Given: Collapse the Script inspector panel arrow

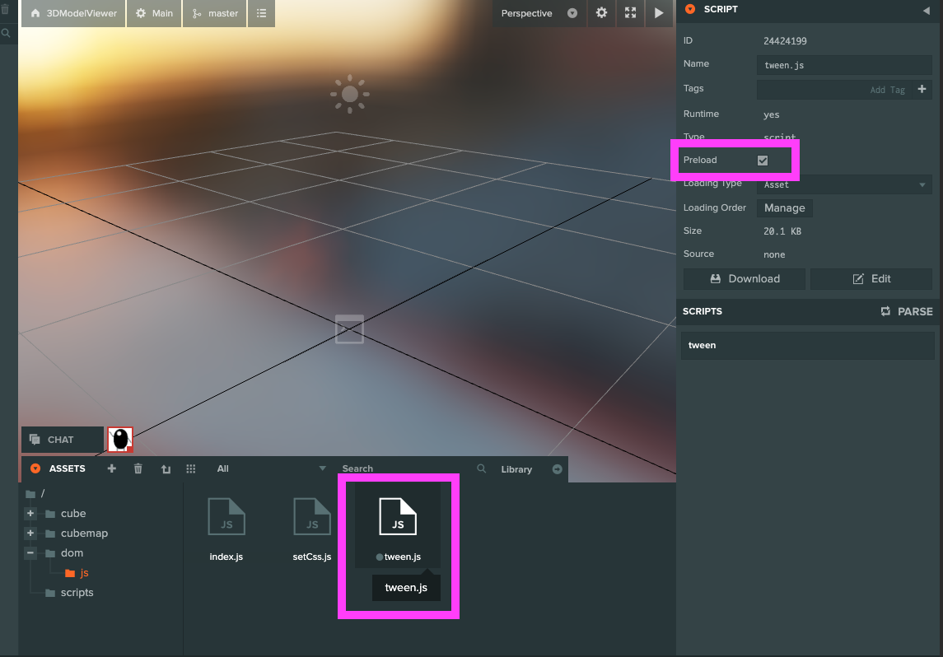Looking at the screenshot, I should point(926,10).
